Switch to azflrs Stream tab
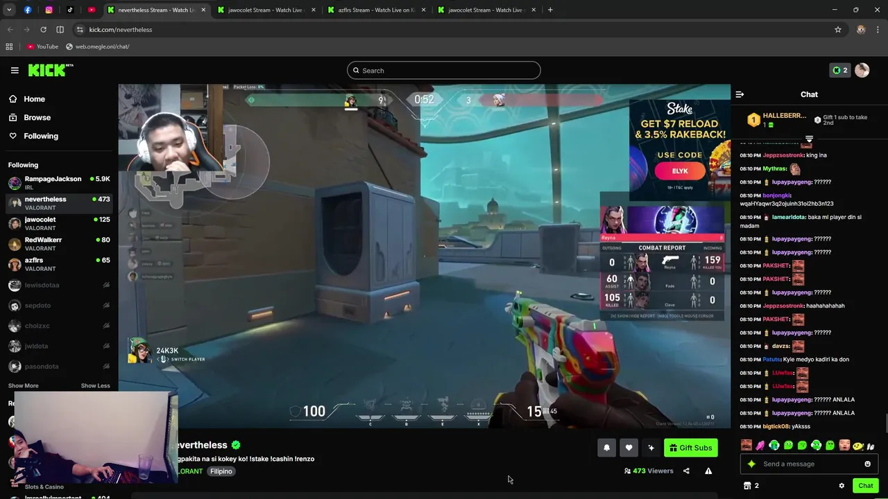The height and width of the screenshot is (499, 888). click(x=377, y=10)
